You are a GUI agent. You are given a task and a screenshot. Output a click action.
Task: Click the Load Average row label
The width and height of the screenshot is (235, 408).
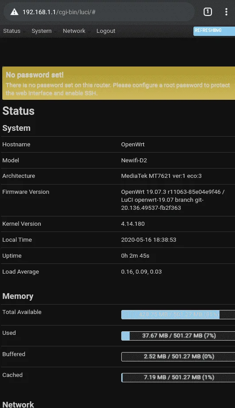click(x=20, y=272)
